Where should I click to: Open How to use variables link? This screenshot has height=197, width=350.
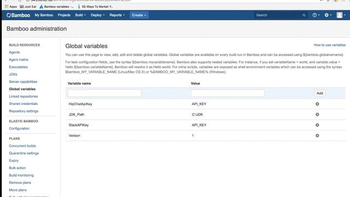pos(329,45)
